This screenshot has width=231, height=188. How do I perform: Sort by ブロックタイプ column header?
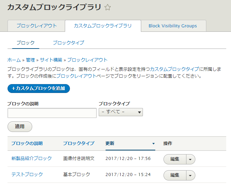pos(78,143)
